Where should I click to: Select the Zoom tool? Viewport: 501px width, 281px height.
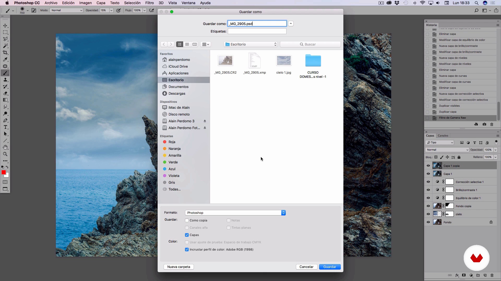(5, 154)
